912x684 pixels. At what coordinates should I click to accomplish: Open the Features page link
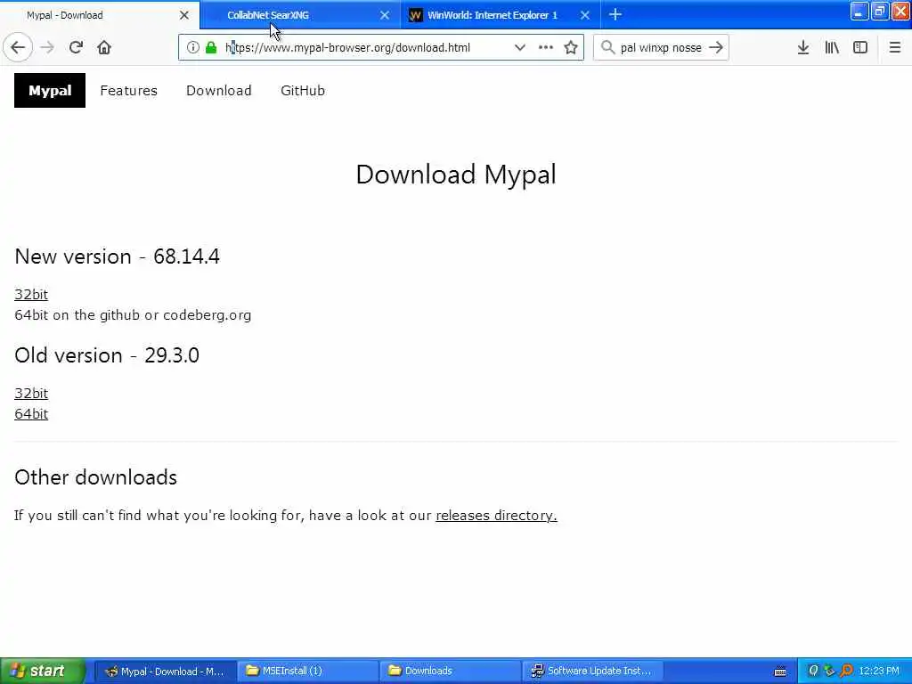(128, 91)
